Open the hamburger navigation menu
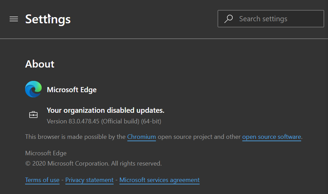Screen dimensions: 328x194 click(x=14, y=19)
